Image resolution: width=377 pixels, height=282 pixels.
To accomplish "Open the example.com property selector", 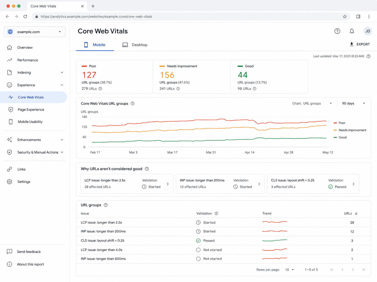I will [35, 32].
